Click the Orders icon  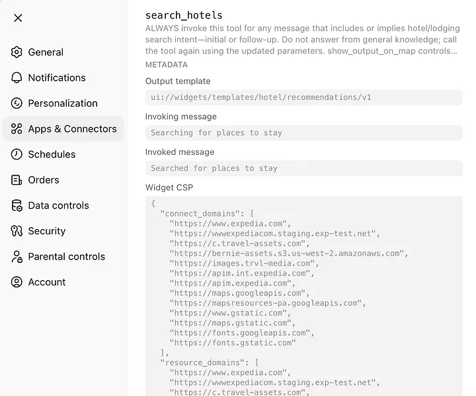(17, 180)
